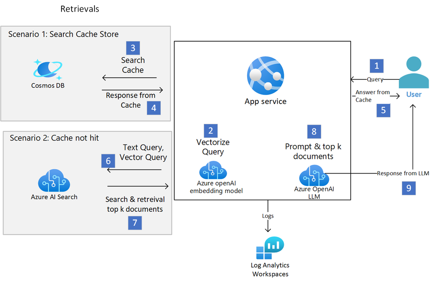Select 'Scenario 1: Search Cache Store' heading
This screenshot has height=282, width=433.
coord(63,34)
